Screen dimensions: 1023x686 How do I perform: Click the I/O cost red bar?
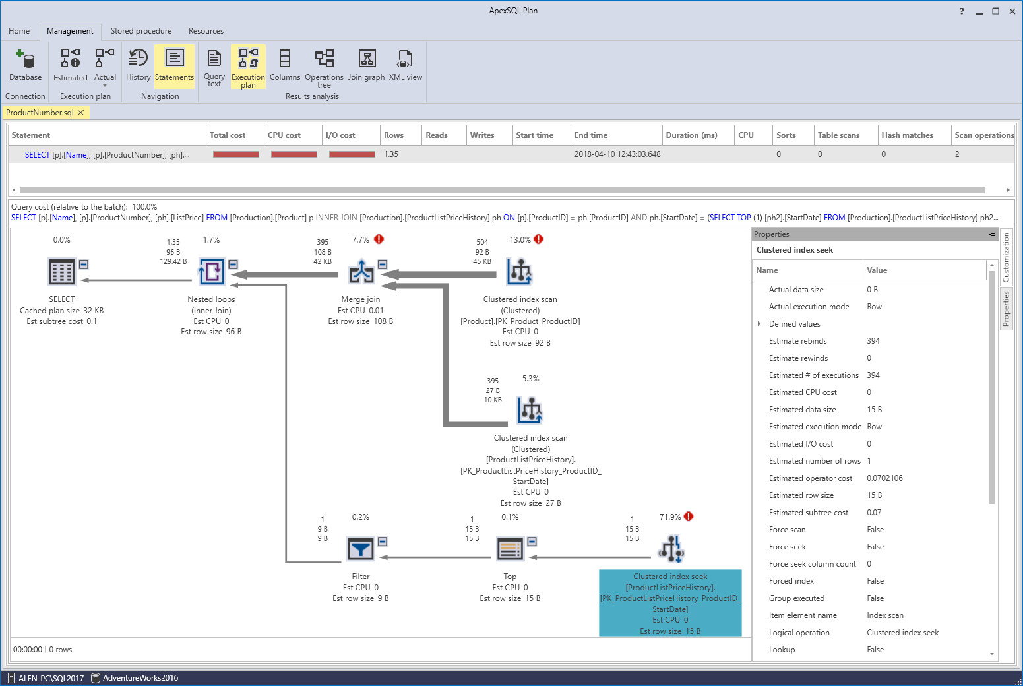(352, 154)
